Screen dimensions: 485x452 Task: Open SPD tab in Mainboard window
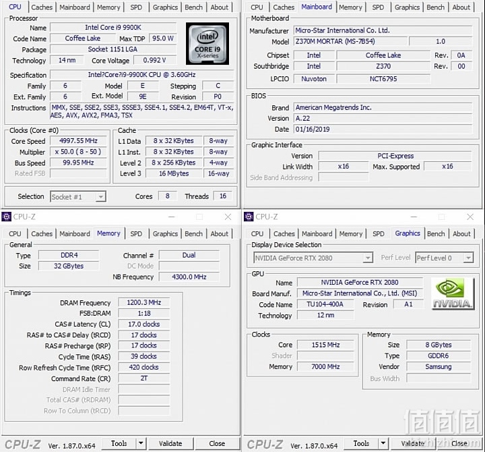(378, 7)
